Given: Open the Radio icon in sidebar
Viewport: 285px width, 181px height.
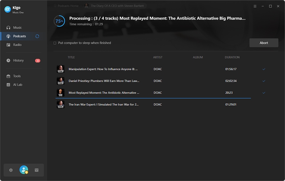Looking at the screenshot, I should tap(8, 45).
